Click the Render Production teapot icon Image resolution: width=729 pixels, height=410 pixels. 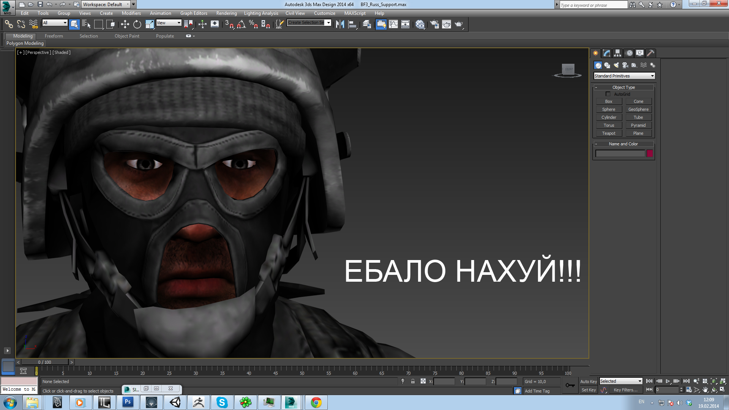459,24
